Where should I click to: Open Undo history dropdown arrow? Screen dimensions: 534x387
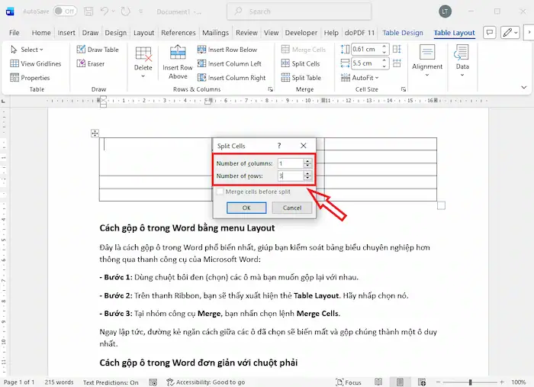coord(114,11)
